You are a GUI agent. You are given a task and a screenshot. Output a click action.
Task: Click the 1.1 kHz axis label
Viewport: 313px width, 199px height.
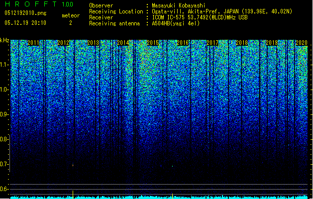click(4, 65)
